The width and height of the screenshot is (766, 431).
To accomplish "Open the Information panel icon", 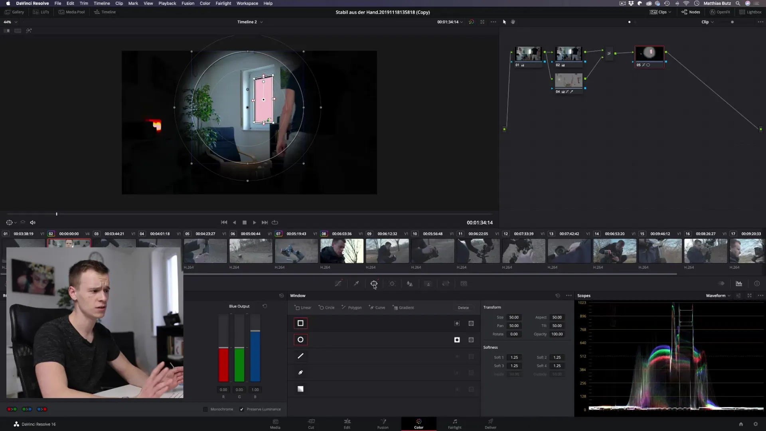I will coord(757,283).
